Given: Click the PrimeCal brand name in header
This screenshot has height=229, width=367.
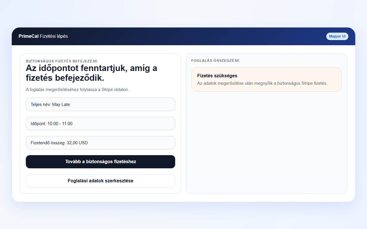Looking at the screenshot, I should click(29, 36).
